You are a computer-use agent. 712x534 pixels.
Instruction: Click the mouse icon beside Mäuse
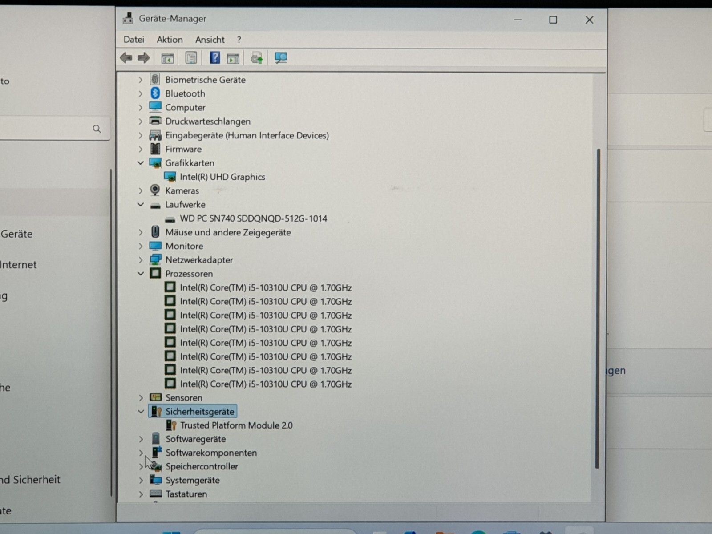pos(155,231)
